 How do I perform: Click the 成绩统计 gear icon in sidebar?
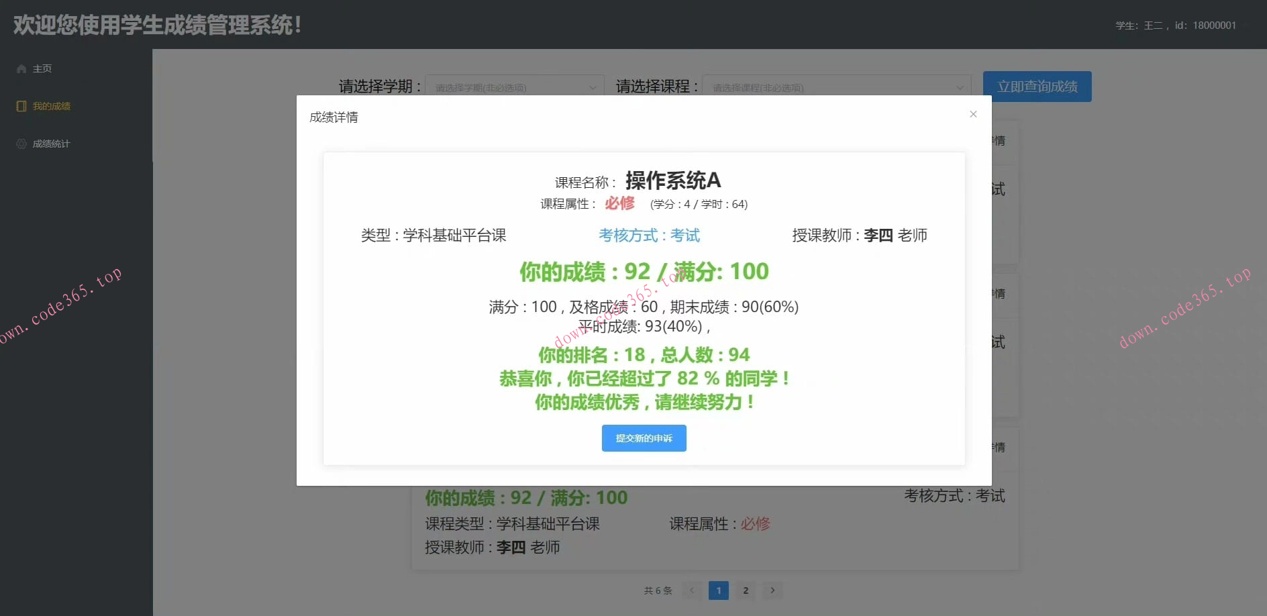pos(20,143)
